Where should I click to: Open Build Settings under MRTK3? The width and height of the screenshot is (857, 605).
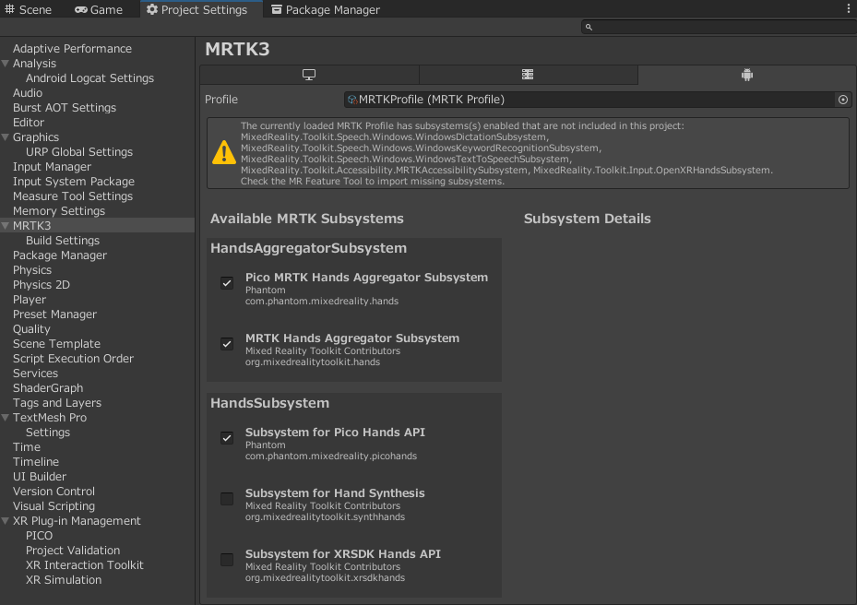[63, 241]
